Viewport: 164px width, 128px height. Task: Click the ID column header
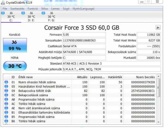click(13, 77)
